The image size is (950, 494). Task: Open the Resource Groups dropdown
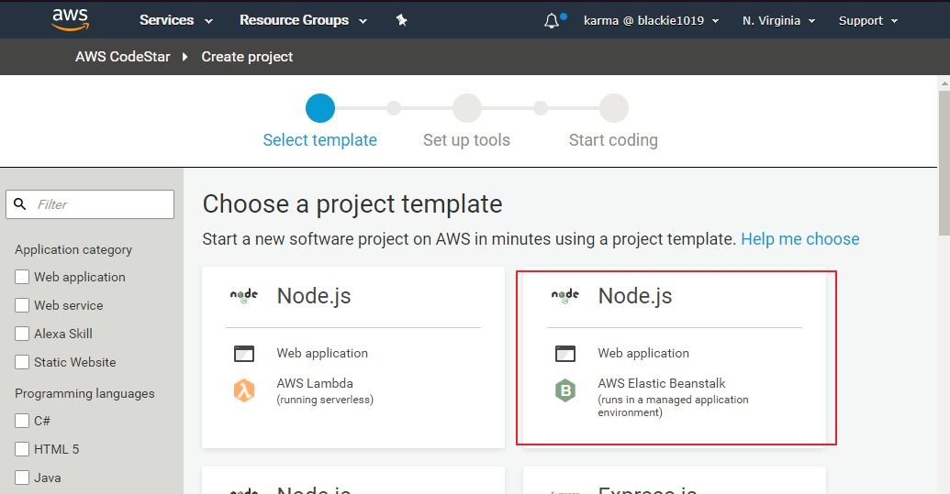[303, 20]
